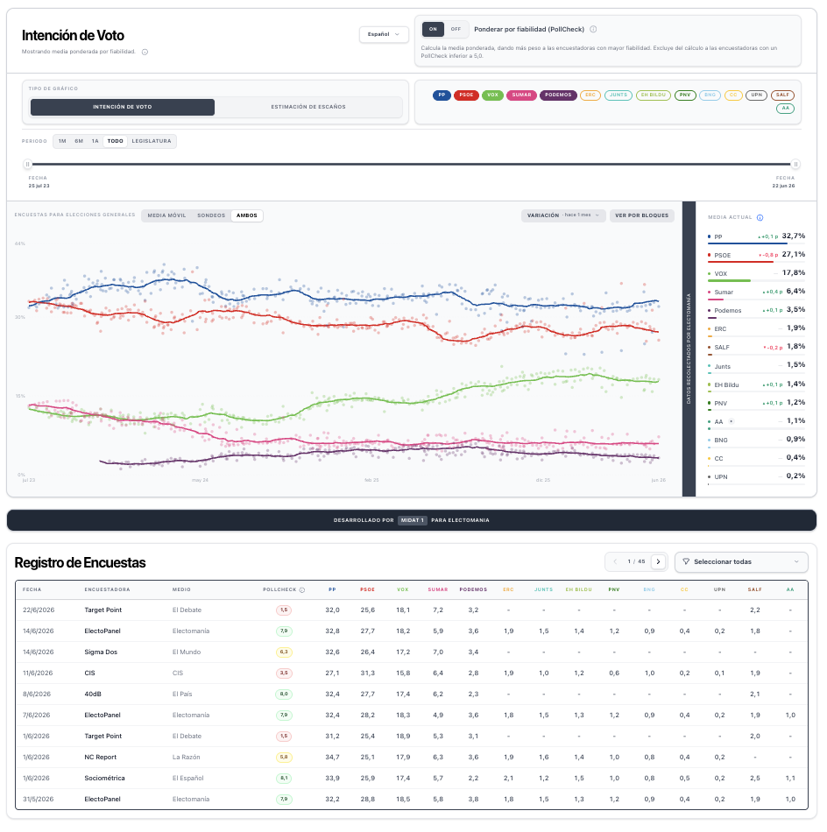Image resolution: width=827 pixels, height=832 pixels.
Task: Go to next page of poll registry
Action: click(x=658, y=561)
